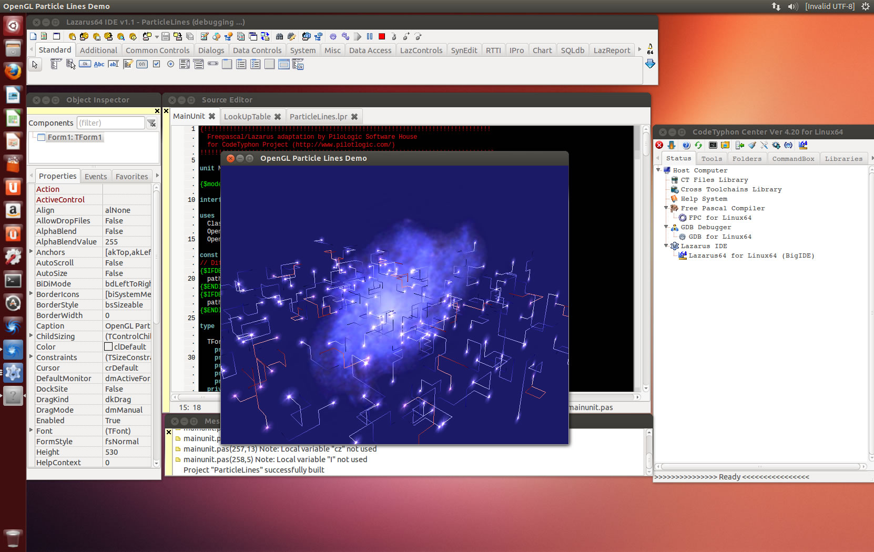
Task: Select the TMainMenu component from palette
Action: 56,64
